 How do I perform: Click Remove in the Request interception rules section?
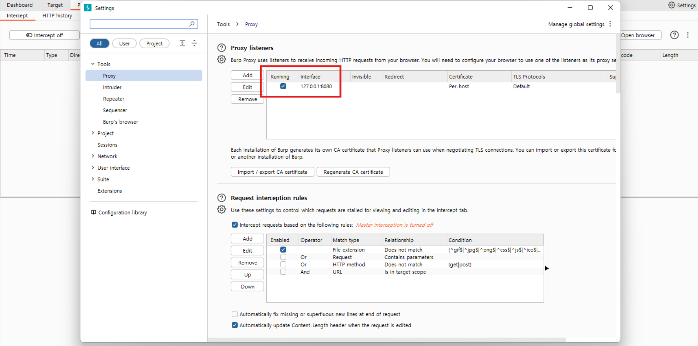[248, 262]
